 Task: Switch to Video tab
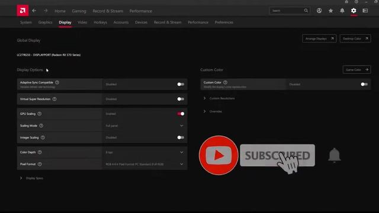[x=82, y=22]
